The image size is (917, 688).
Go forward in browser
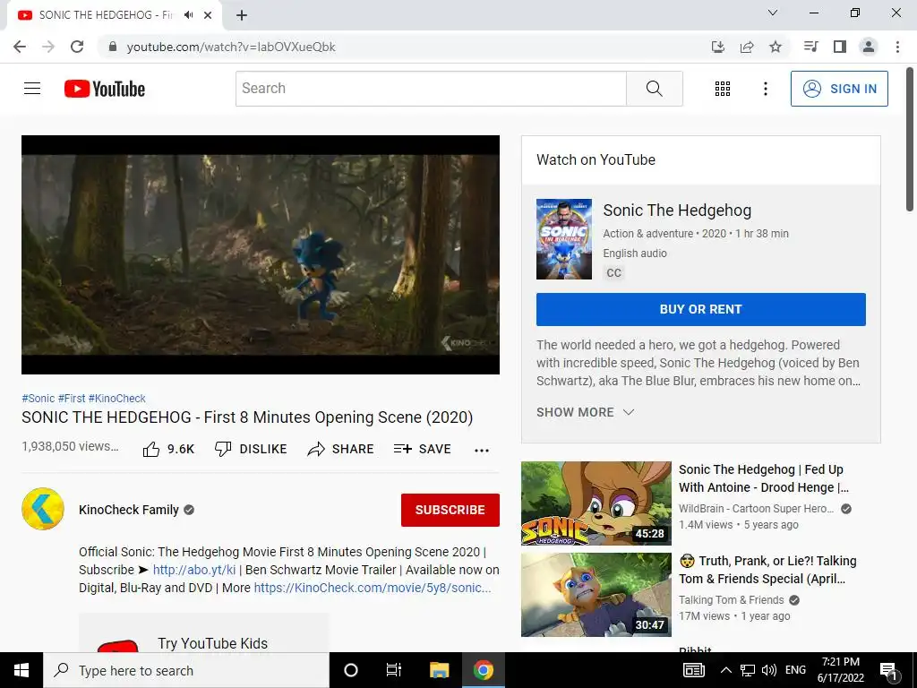(x=48, y=47)
